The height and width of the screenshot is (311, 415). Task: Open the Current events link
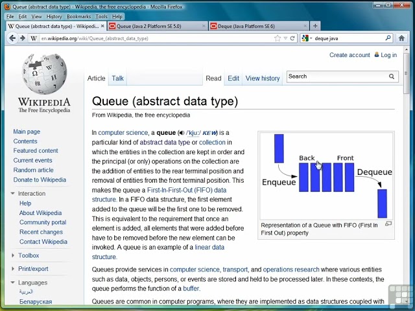click(x=32, y=160)
